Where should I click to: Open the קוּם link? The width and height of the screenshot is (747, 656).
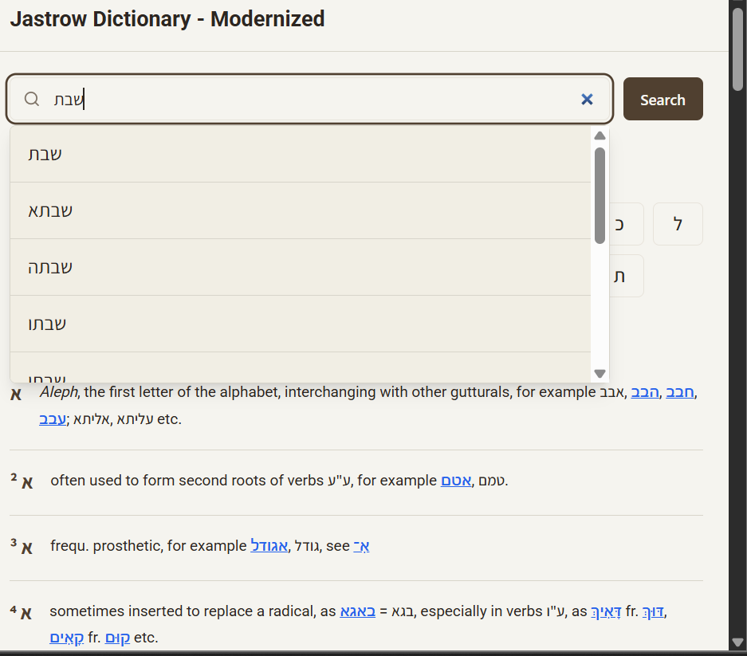pos(117,638)
